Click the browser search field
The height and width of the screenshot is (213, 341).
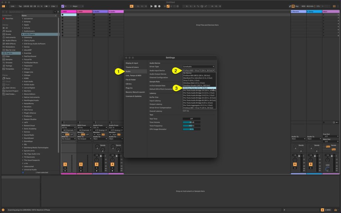30,12
